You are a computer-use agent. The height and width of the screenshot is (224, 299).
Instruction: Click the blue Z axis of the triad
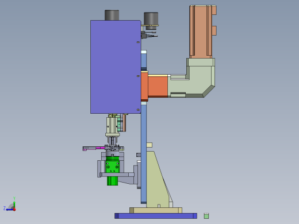pyautogui.click(x=9, y=210)
